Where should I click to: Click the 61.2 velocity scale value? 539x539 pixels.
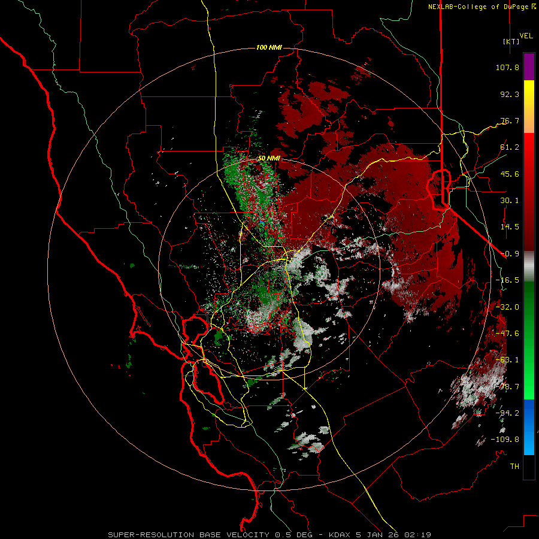tap(510, 147)
